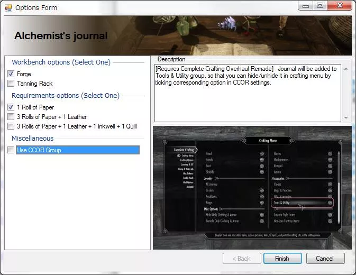Select 3 Rolls + Leather + Inkwell + Quill checkbox
356x275 pixels.
(11, 126)
